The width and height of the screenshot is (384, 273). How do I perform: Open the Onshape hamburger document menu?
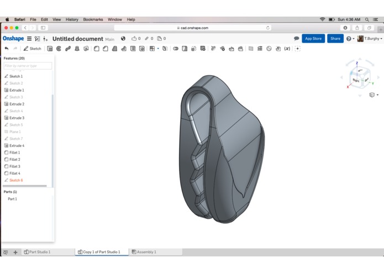[29, 39]
